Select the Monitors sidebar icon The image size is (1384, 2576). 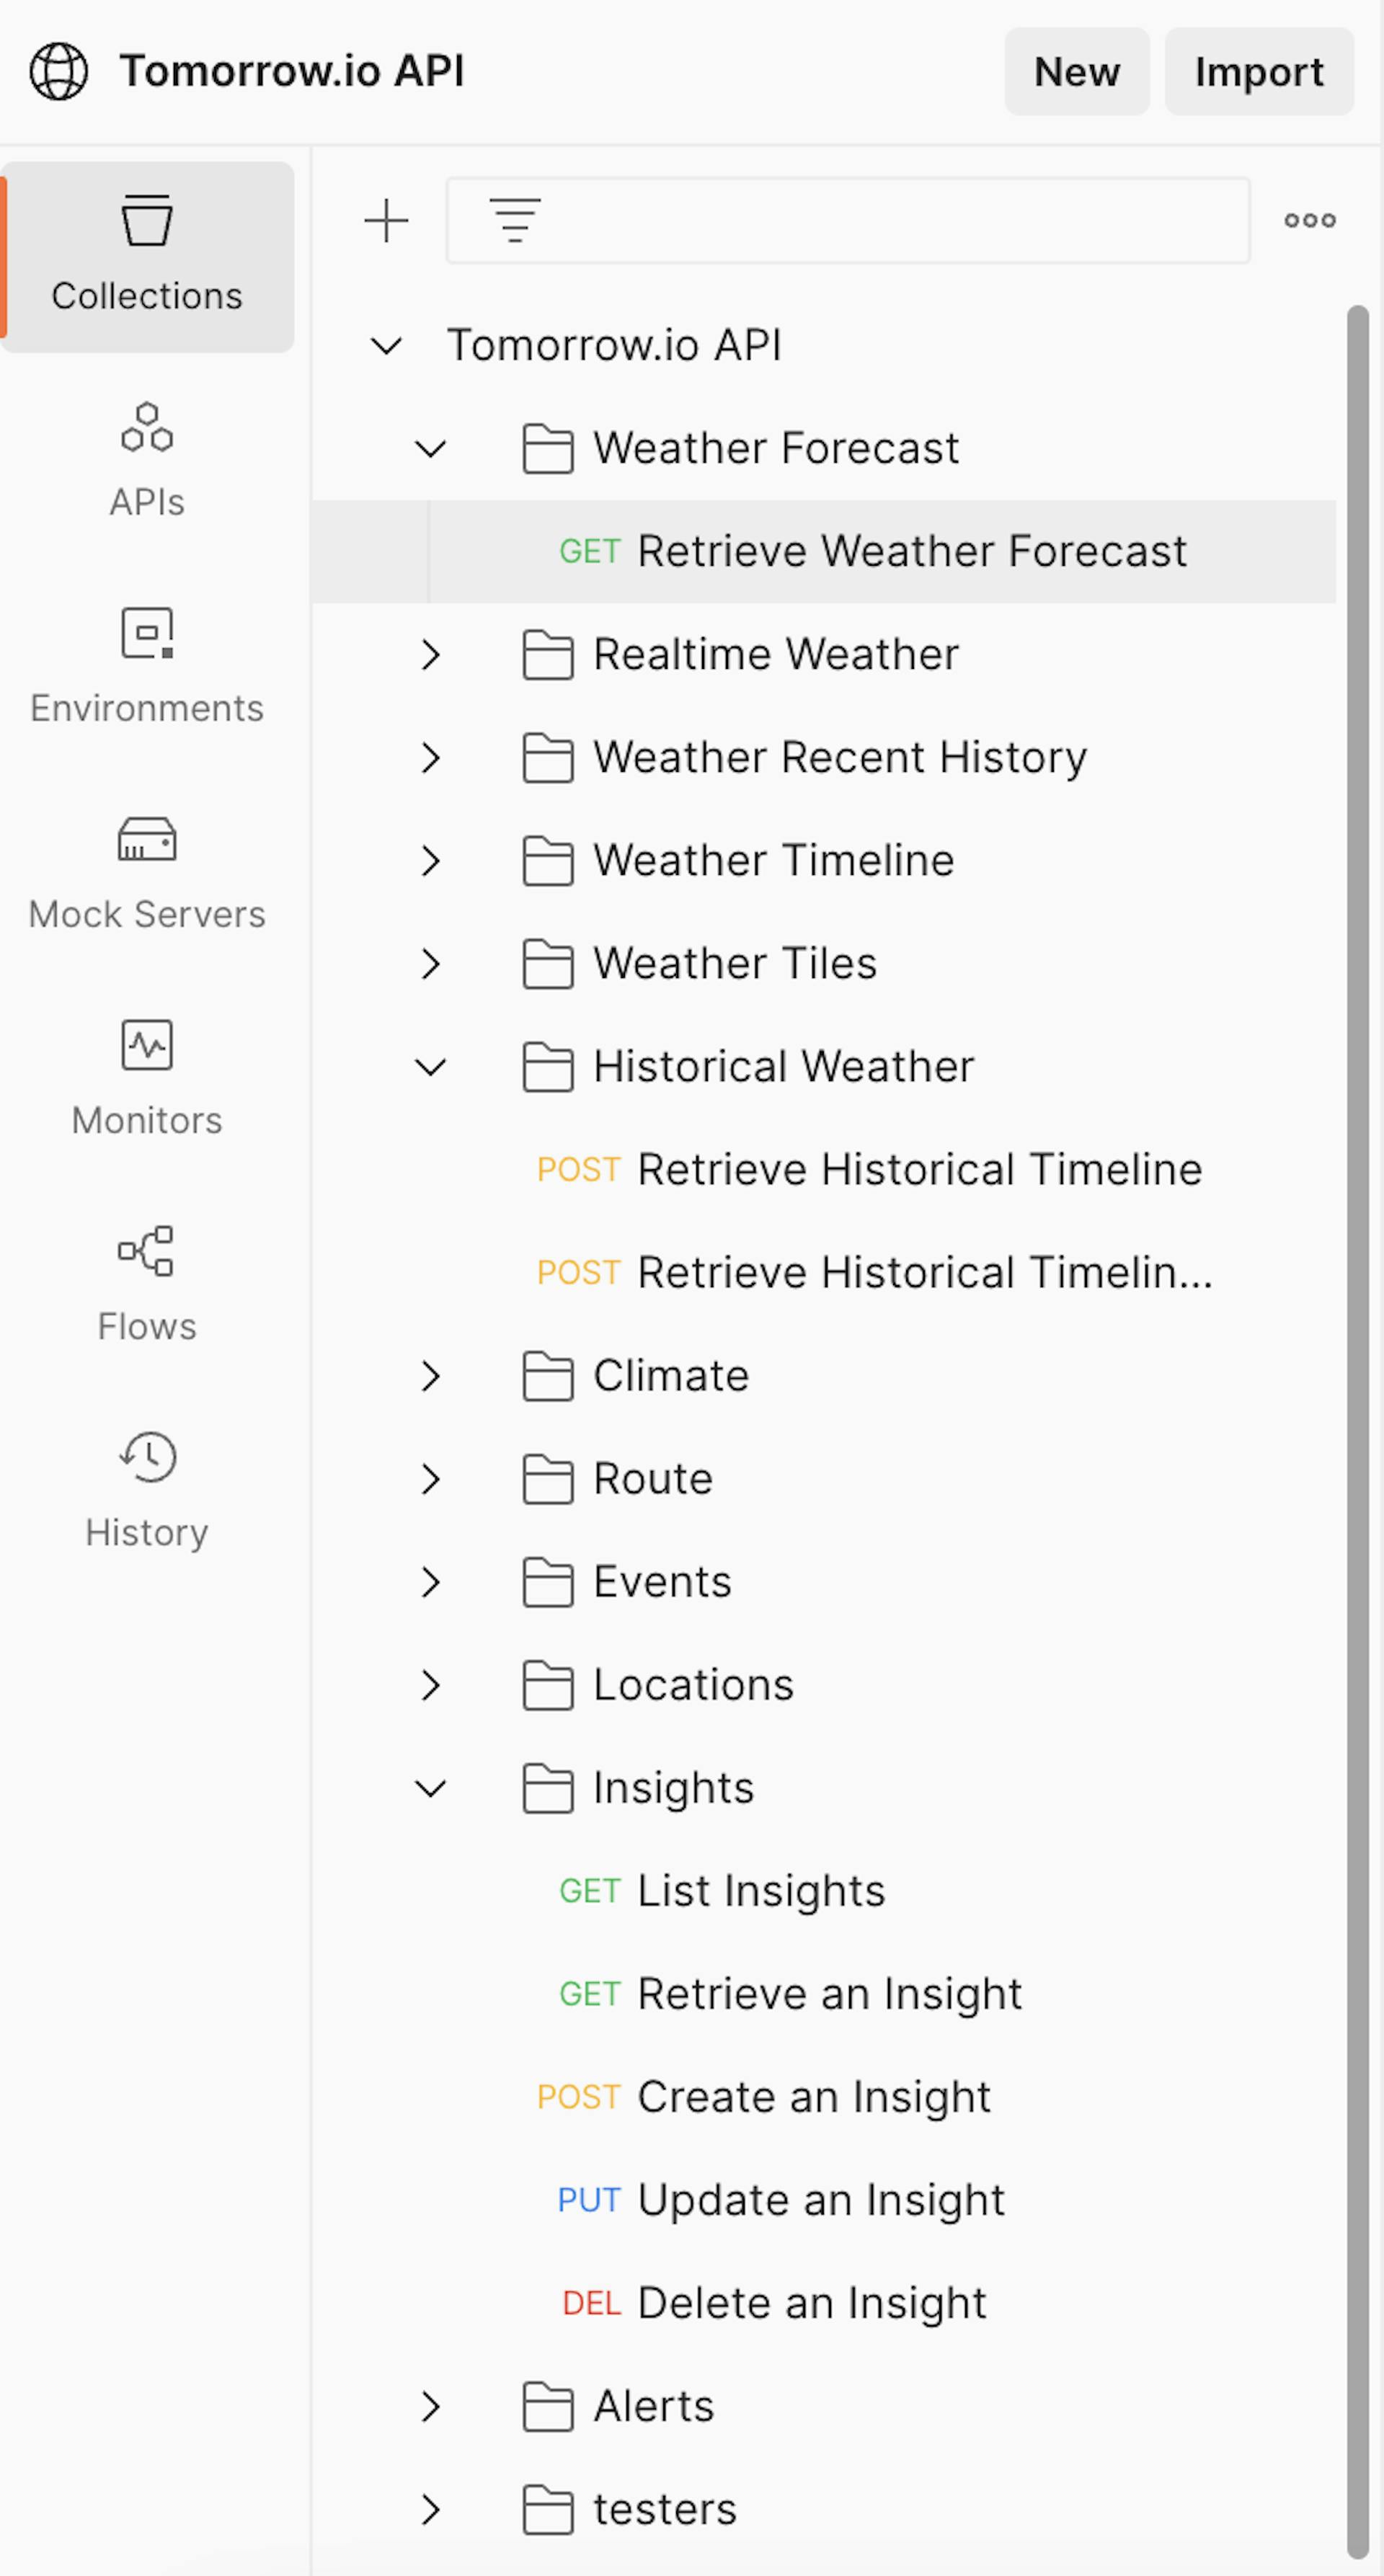tap(148, 1044)
